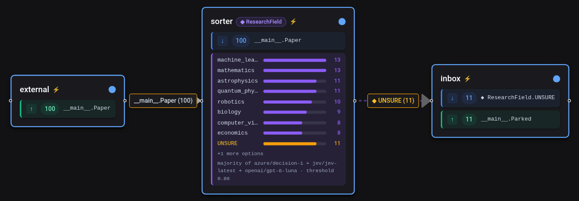
Task: Click the down arrow icon in sorter's Paper row
Action: pyautogui.click(x=222, y=41)
